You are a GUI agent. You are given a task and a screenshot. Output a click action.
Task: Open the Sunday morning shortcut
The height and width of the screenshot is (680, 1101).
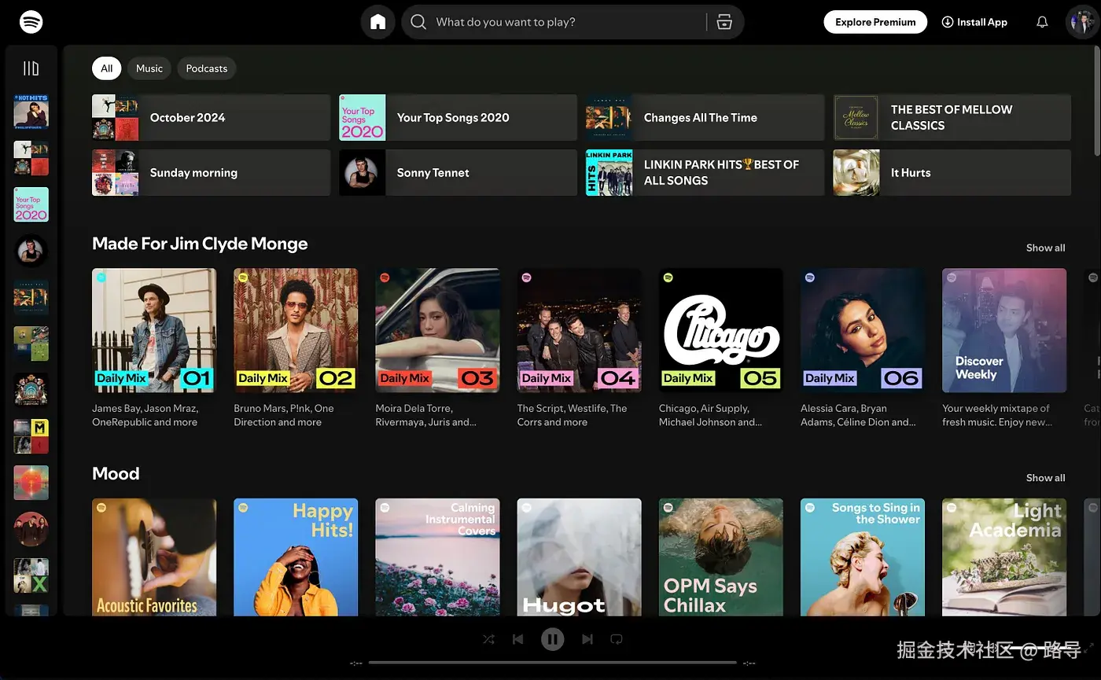click(x=211, y=173)
